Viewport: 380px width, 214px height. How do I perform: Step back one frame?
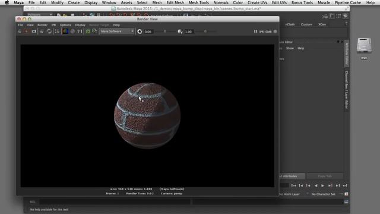(x=301, y=185)
